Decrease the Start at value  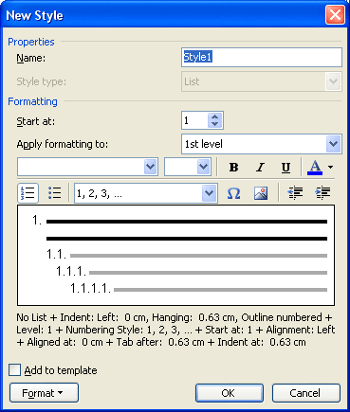point(215,124)
